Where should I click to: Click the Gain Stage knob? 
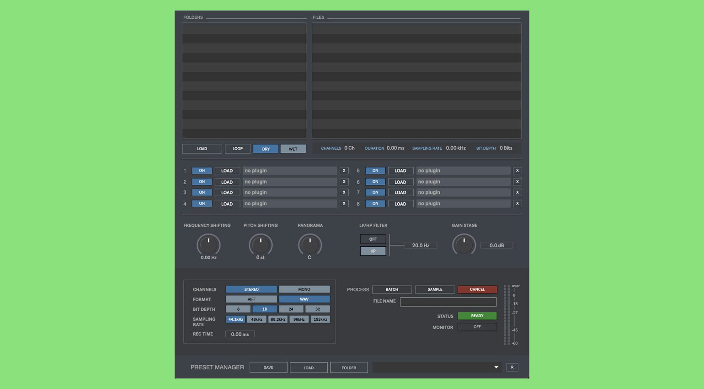(464, 245)
